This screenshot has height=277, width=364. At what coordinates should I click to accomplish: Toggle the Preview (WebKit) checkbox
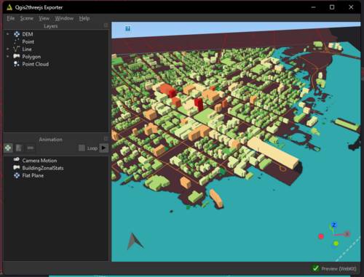point(316,268)
